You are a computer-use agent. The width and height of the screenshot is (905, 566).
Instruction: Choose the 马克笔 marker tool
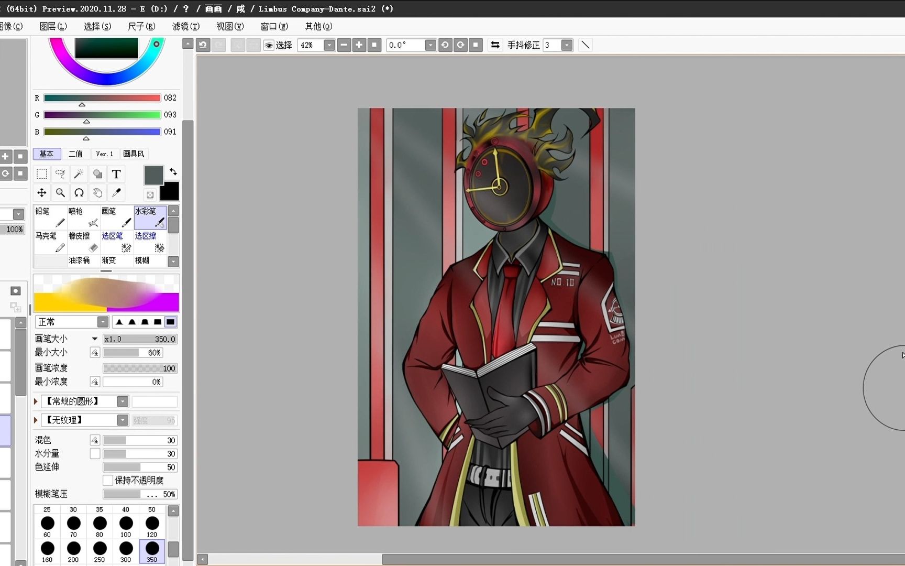click(x=50, y=242)
